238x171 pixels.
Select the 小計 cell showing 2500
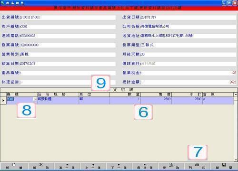coord(187,100)
